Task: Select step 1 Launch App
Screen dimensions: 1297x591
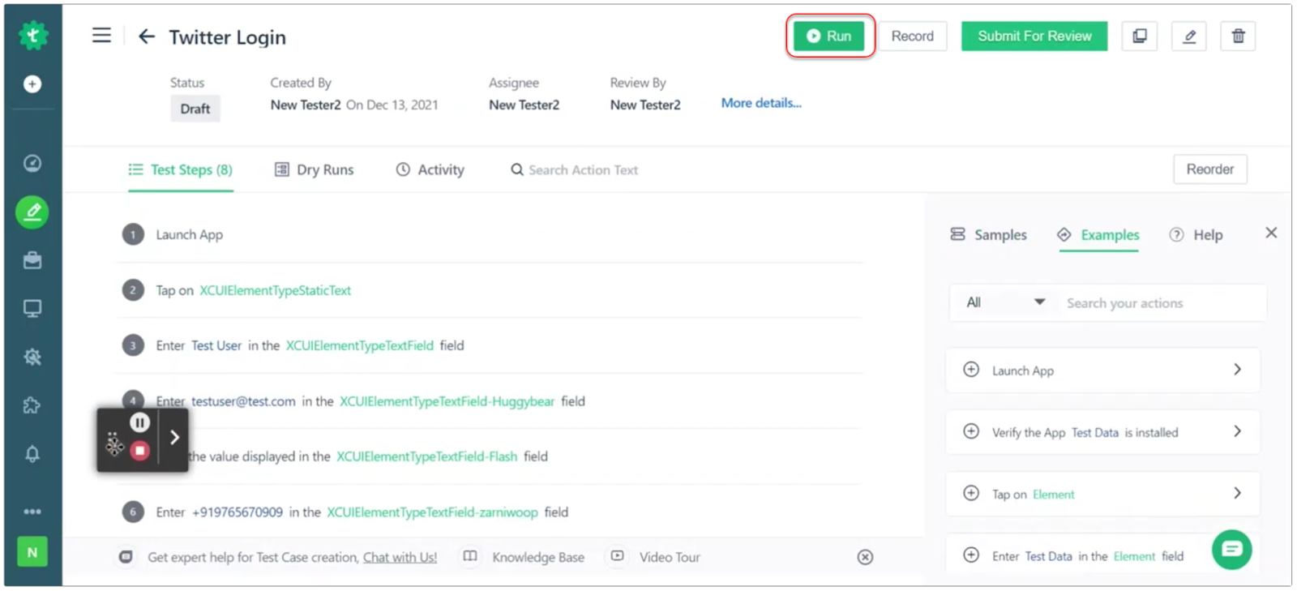Action: [493, 234]
